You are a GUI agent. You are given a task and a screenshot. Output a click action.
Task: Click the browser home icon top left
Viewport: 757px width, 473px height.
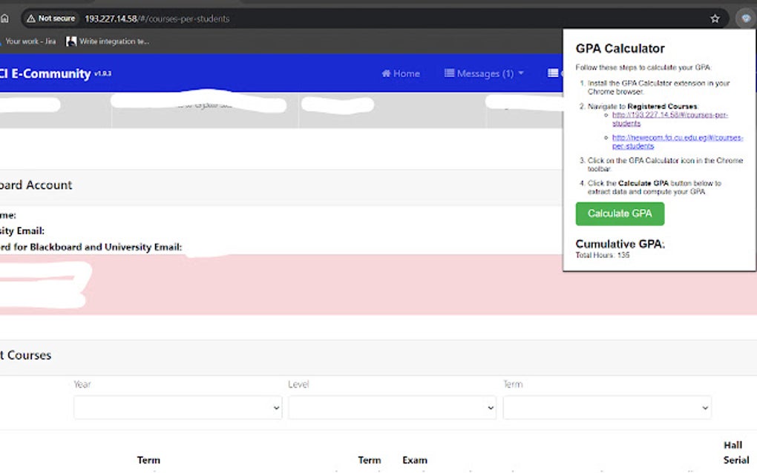6,18
